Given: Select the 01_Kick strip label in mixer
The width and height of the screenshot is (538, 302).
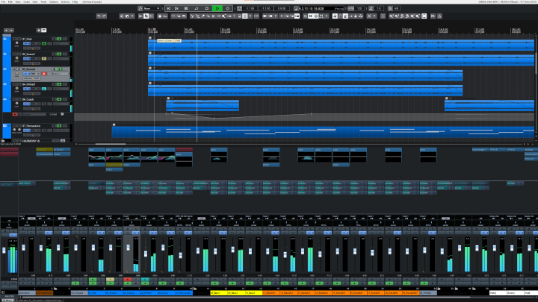Looking at the screenshot, I should tap(96, 293).
